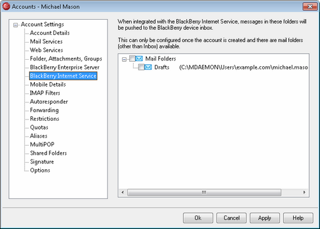Collapse the Mail Folders tree node

pyautogui.click(x=124, y=59)
